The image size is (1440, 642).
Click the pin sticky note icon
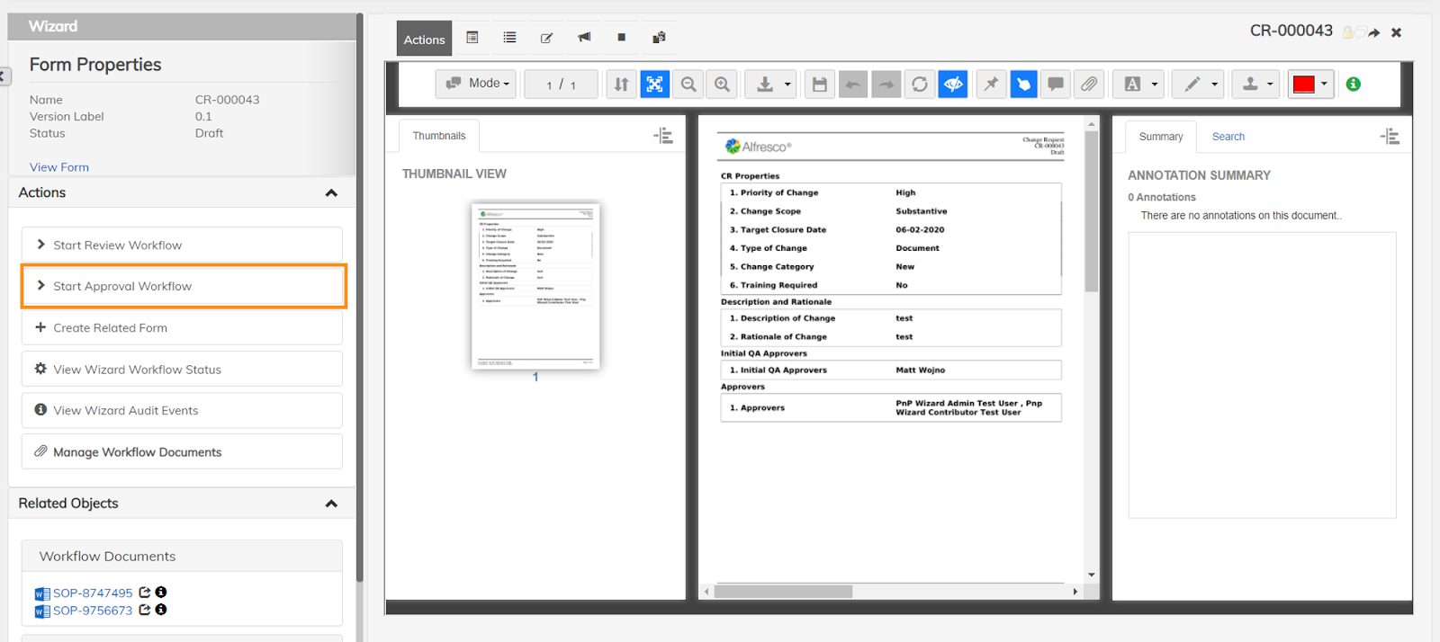click(x=991, y=85)
